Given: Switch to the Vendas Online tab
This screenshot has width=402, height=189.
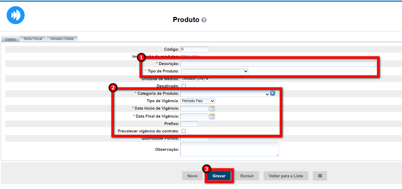Looking at the screenshot, I should click(62, 39).
